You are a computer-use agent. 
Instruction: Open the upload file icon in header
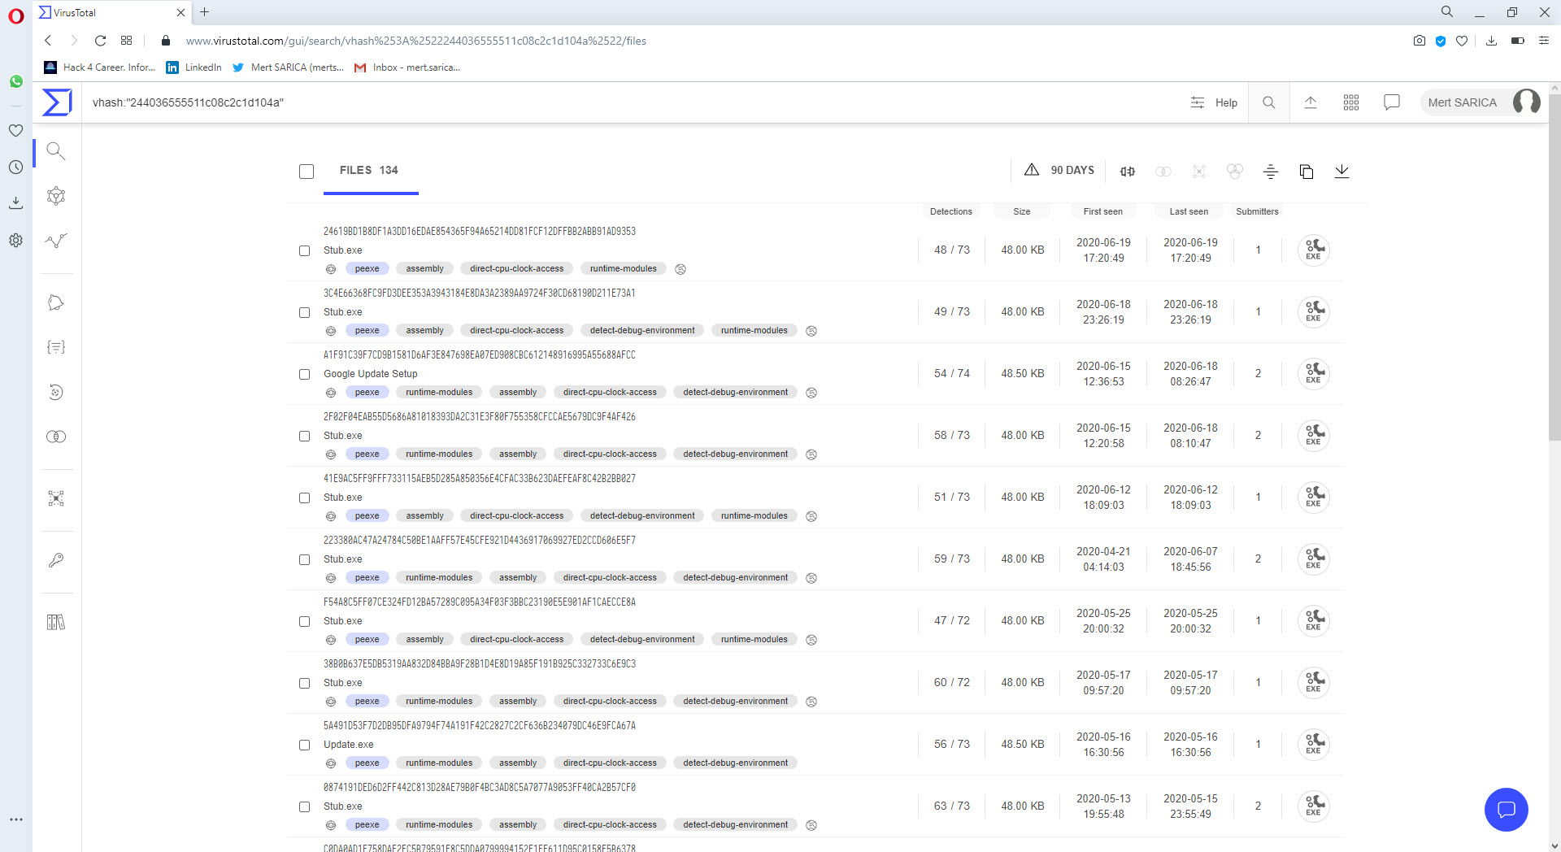click(1310, 102)
